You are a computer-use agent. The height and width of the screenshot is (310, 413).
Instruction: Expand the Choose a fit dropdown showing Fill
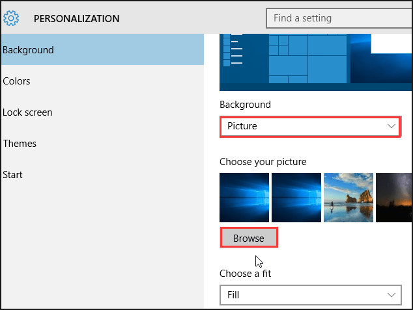pos(309,295)
